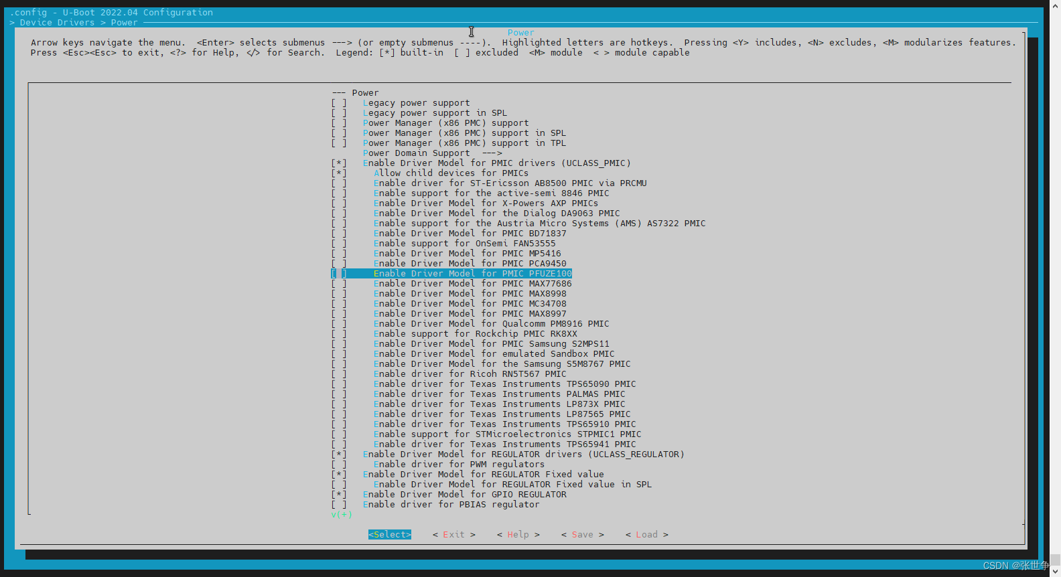Click the <Select> button
This screenshot has width=1061, height=577.
(x=390, y=535)
